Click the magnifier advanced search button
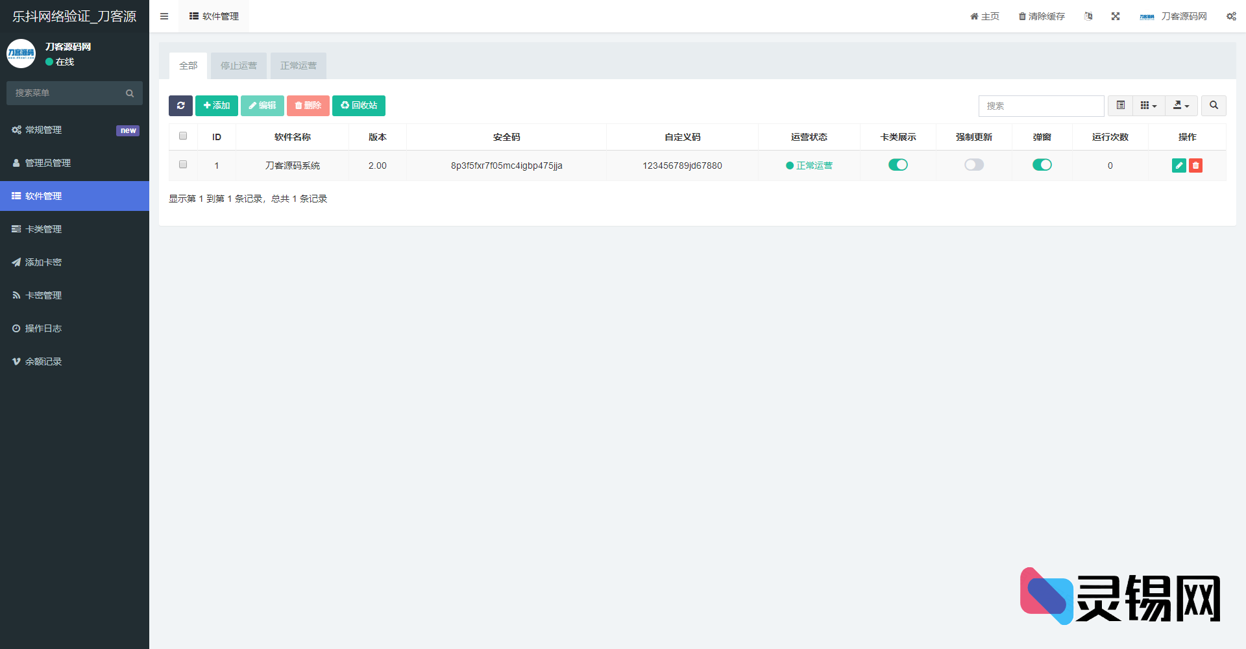Image resolution: width=1246 pixels, height=649 pixels. [x=1214, y=105]
